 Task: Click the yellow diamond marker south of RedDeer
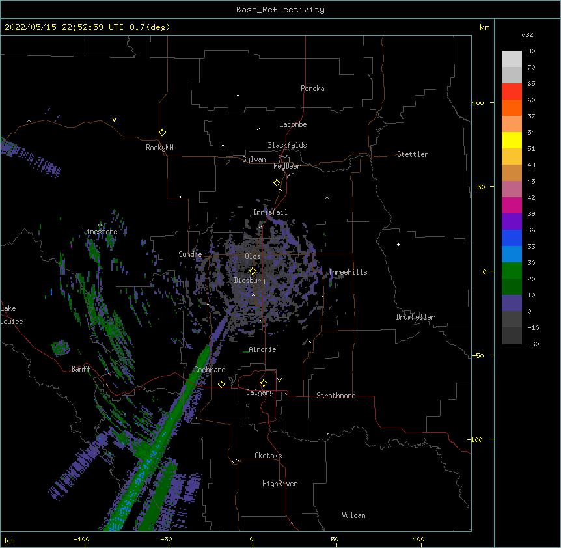coord(277,183)
